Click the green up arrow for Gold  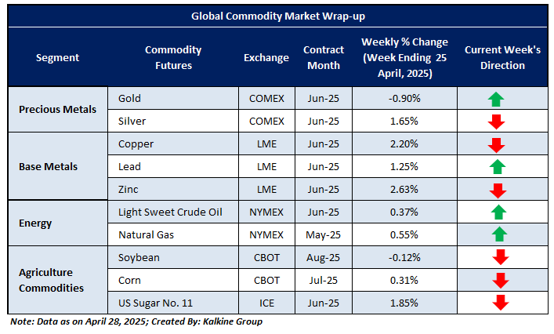point(495,99)
